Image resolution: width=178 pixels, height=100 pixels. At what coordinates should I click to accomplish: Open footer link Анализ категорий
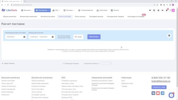click(8, 81)
